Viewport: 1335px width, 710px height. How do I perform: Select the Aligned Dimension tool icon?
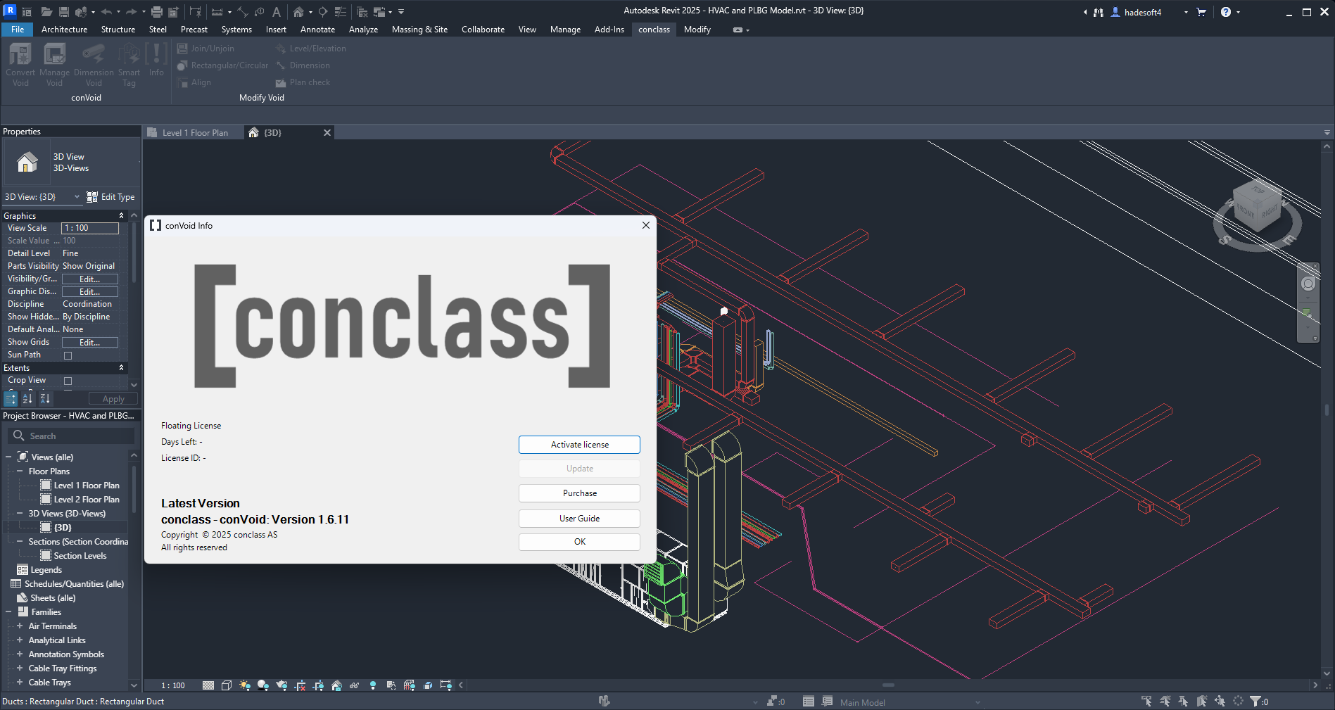242,12
